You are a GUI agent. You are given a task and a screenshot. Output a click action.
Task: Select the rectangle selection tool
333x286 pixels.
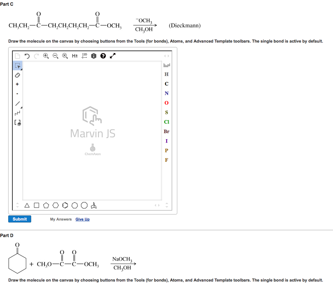(18, 66)
